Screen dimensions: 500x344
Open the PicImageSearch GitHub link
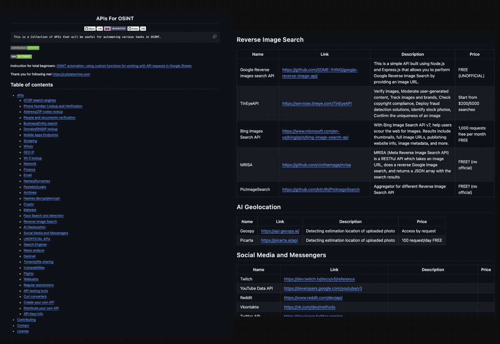321,189
